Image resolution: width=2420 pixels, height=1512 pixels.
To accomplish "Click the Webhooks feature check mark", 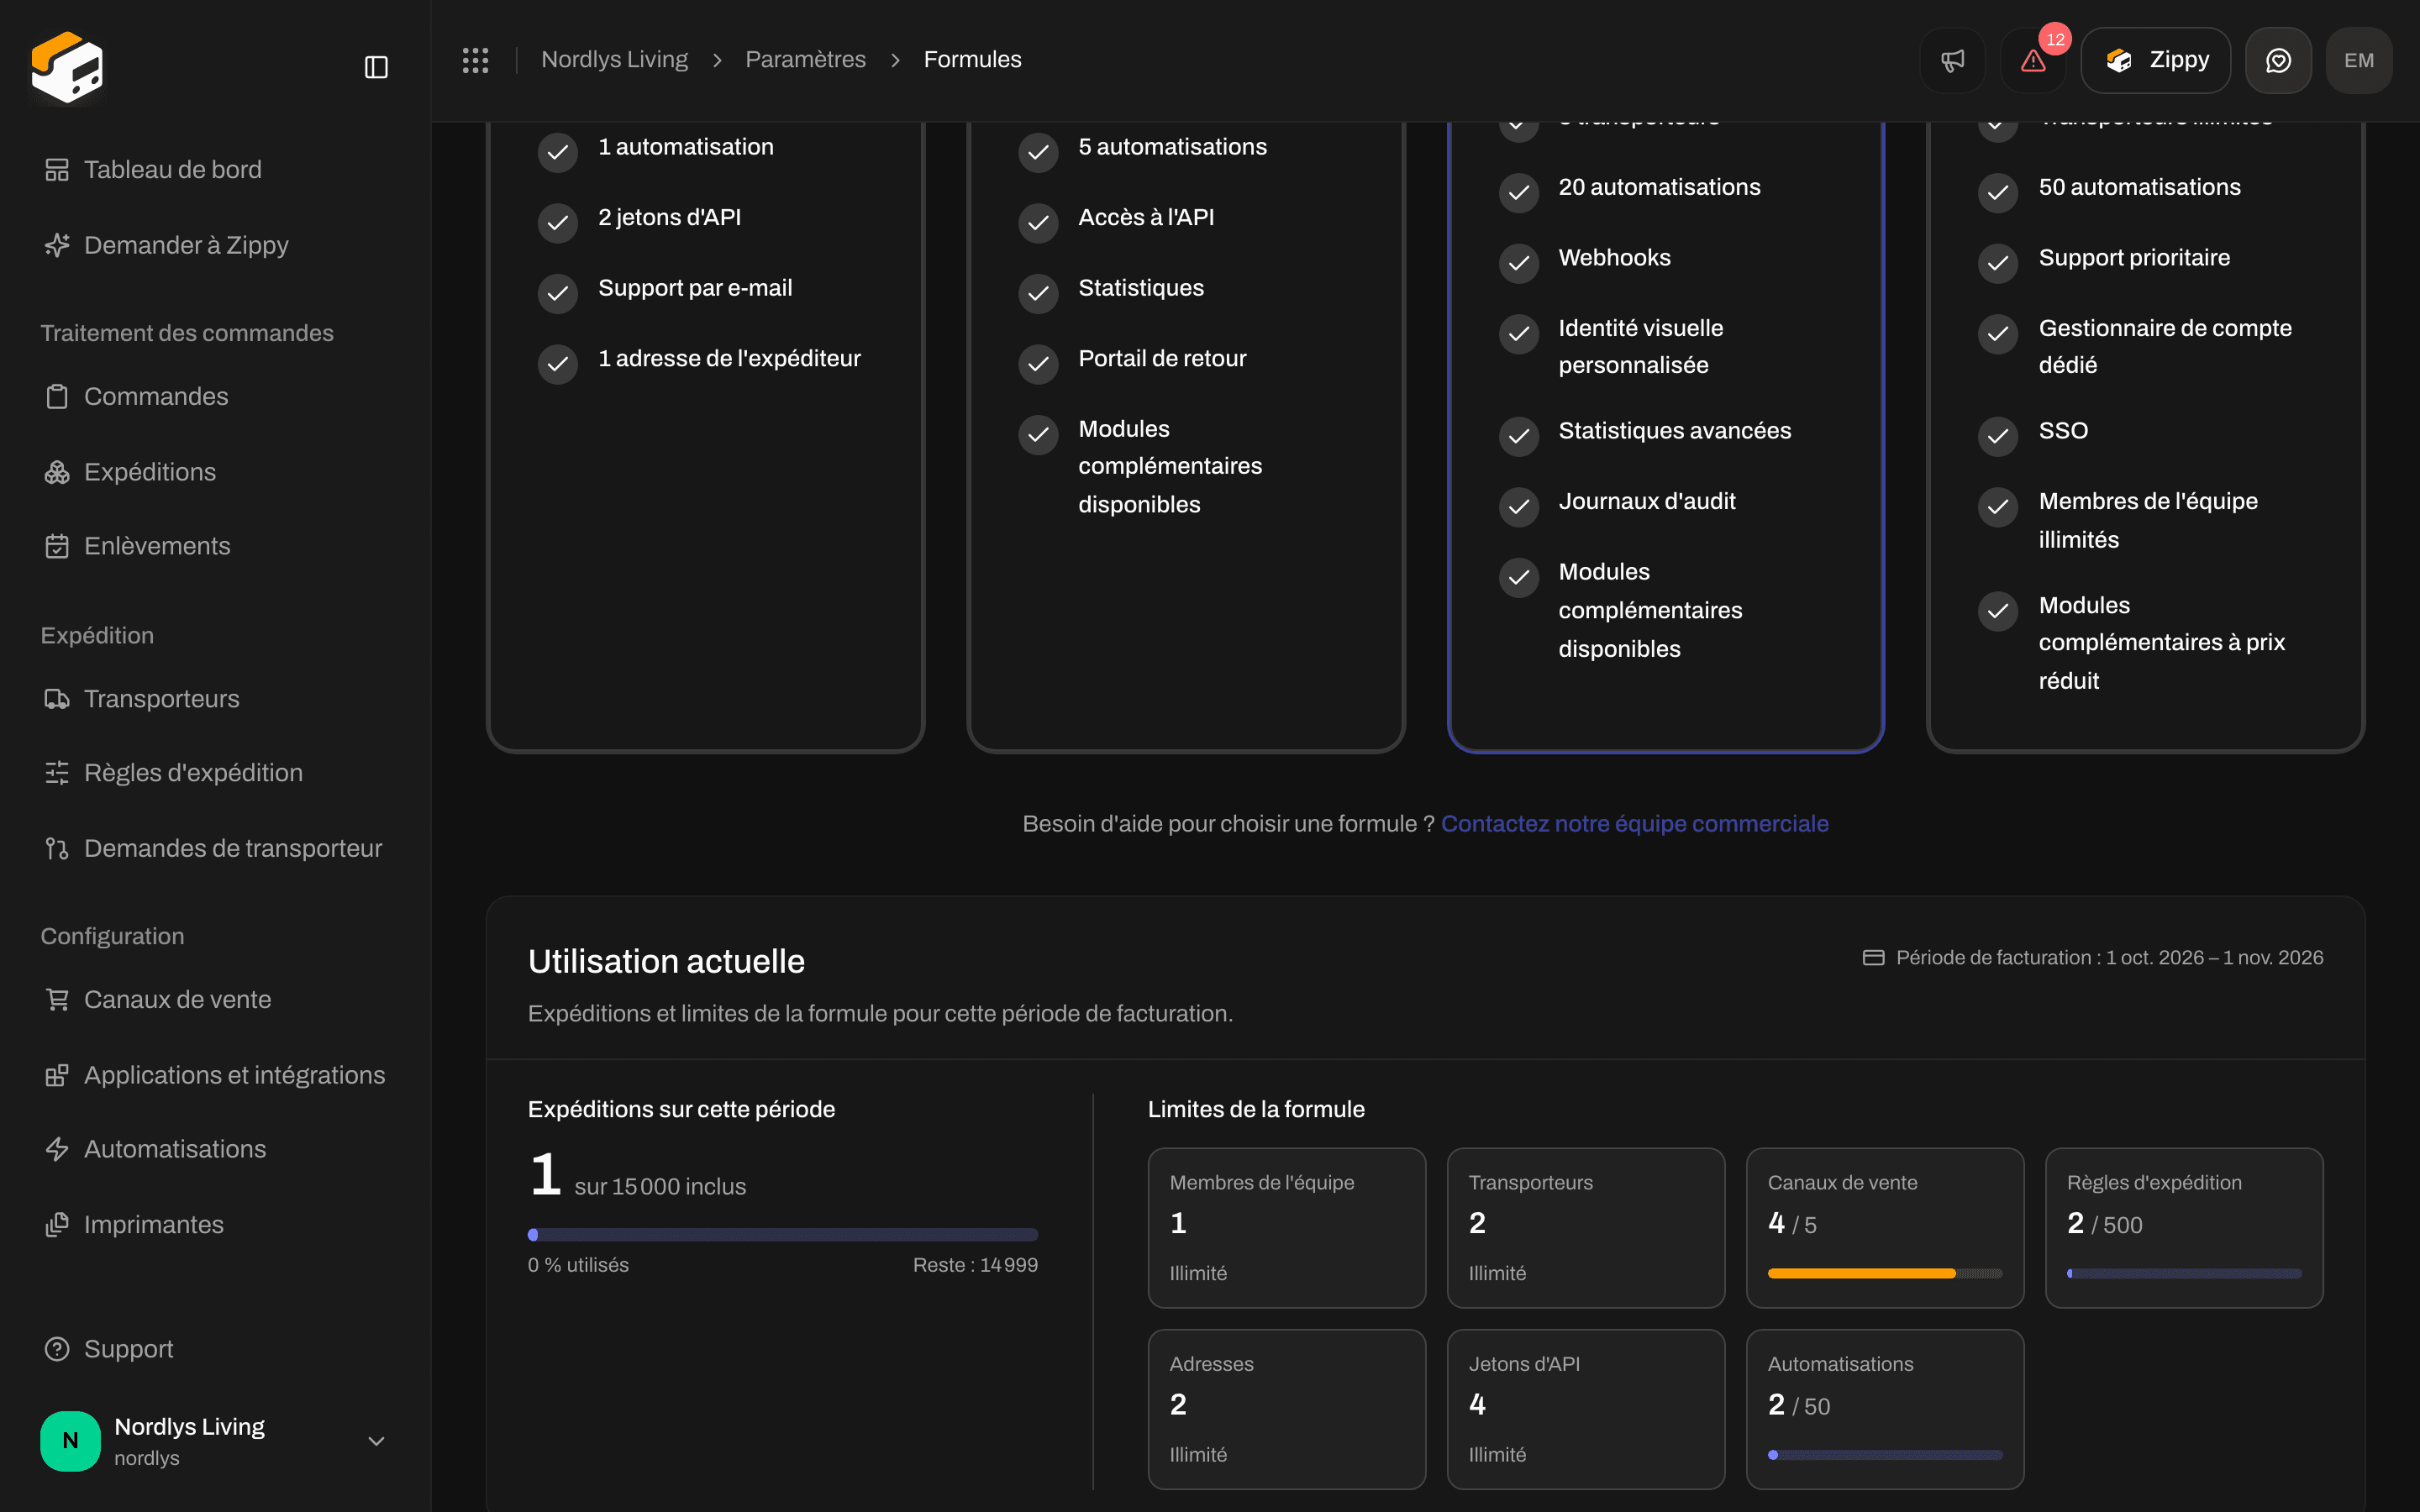I will 1518,262.
